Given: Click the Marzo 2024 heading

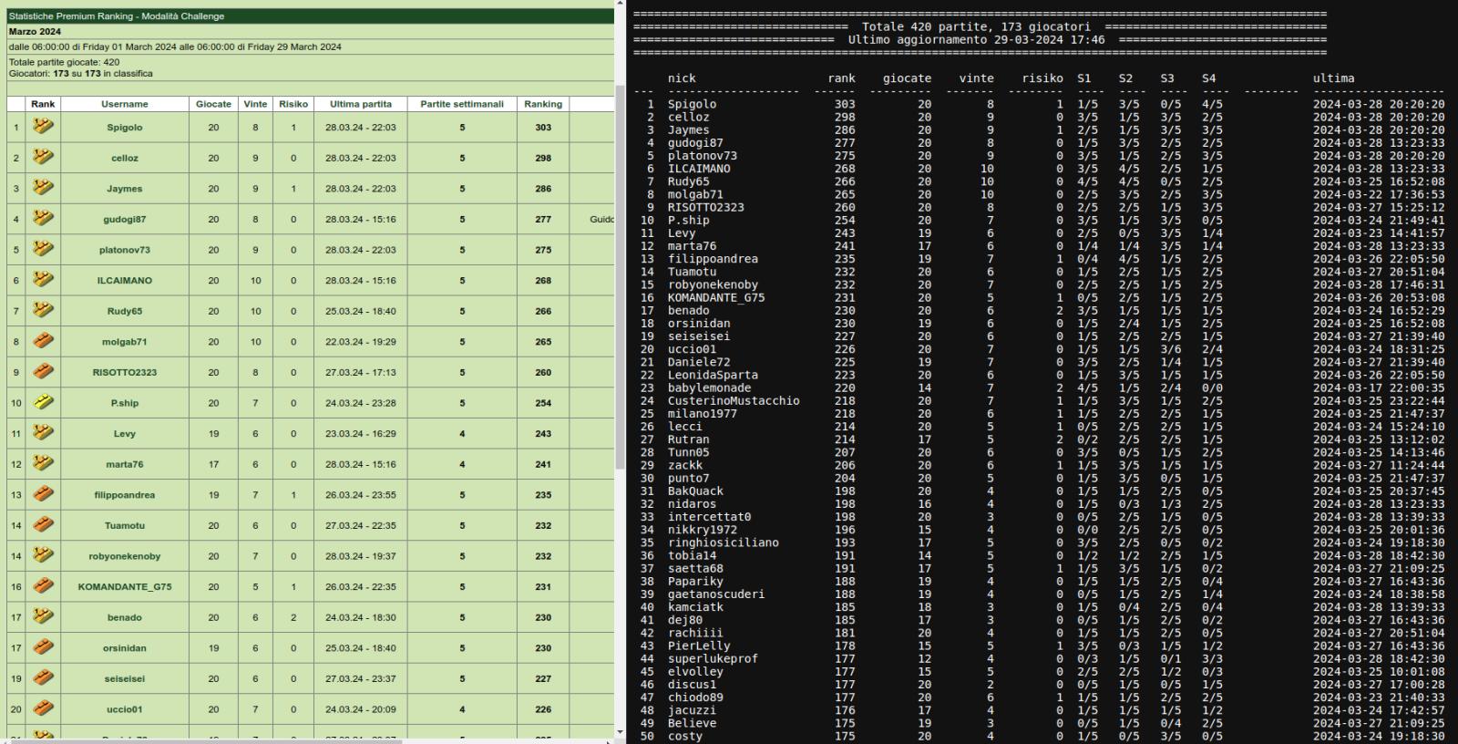Looking at the screenshot, I should (x=35, y=31).
